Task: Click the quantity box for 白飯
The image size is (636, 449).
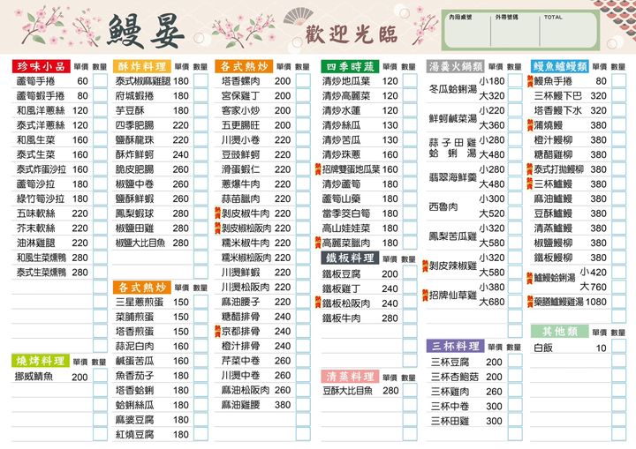Action: [x=619, y=347]
